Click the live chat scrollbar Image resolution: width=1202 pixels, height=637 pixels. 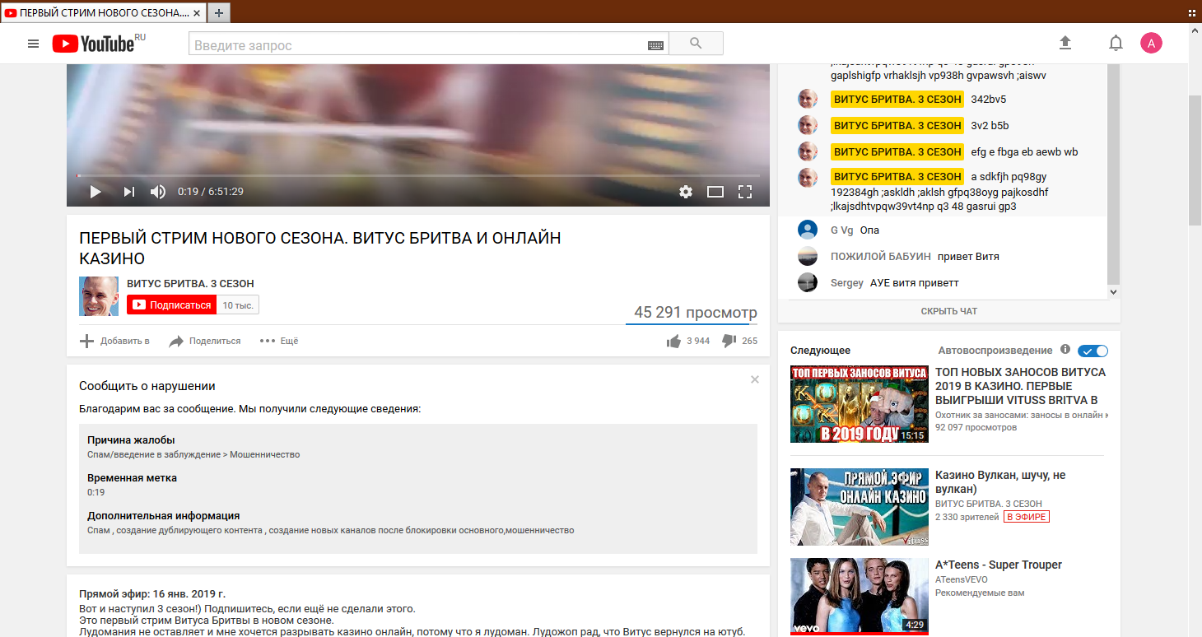(1113, 173)
